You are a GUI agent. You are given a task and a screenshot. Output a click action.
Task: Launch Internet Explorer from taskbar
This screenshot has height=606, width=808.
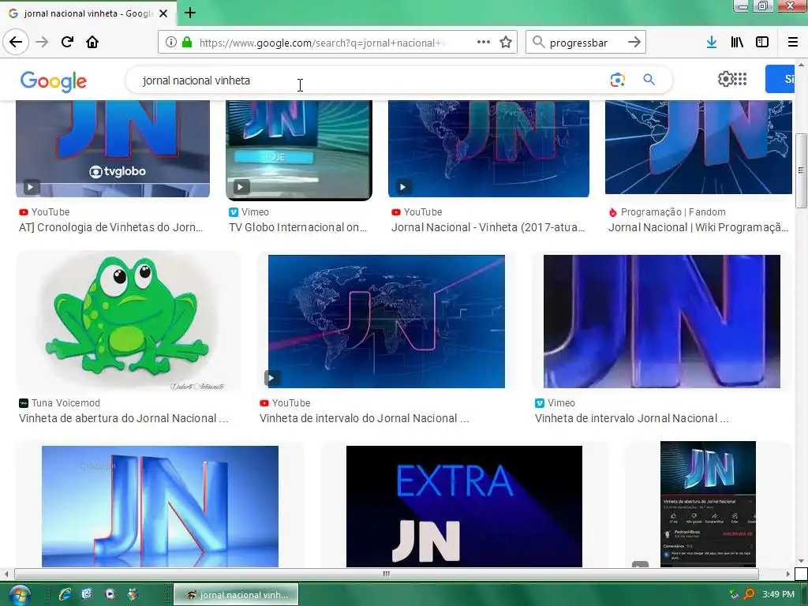tap(65, 595)
